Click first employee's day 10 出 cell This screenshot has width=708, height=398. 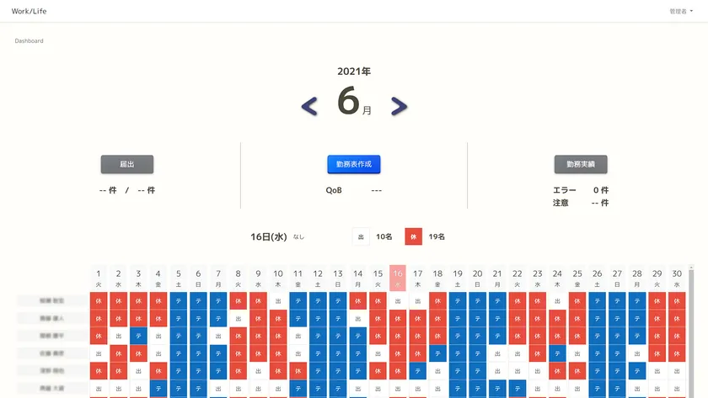click(278, 300)
